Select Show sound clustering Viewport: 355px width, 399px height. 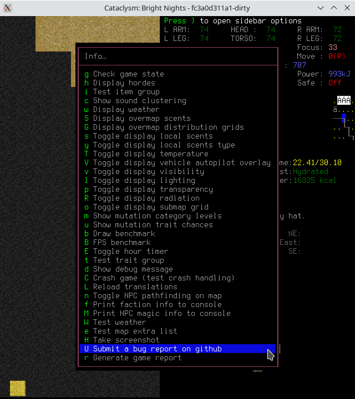(177, 101)
